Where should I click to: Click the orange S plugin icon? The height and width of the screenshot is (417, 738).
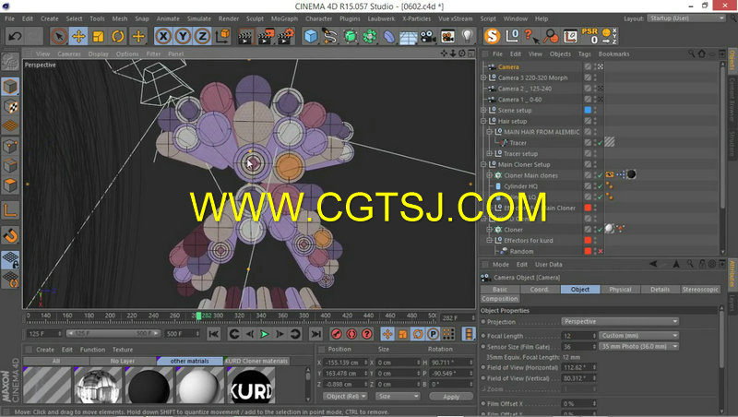point(493,36)
